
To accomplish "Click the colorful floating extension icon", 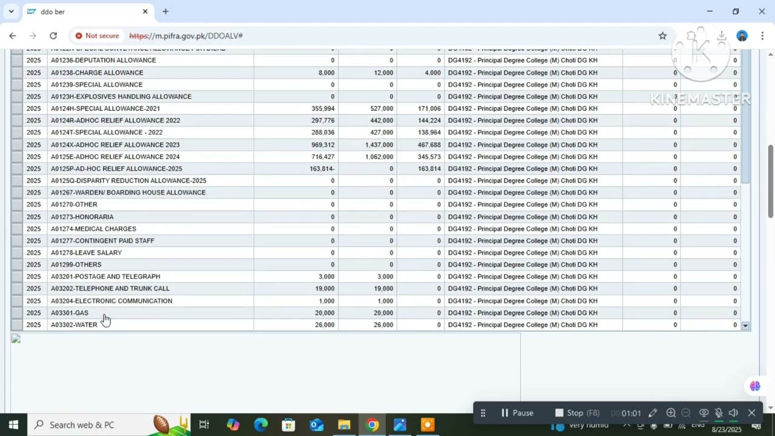I will (755, 386).
